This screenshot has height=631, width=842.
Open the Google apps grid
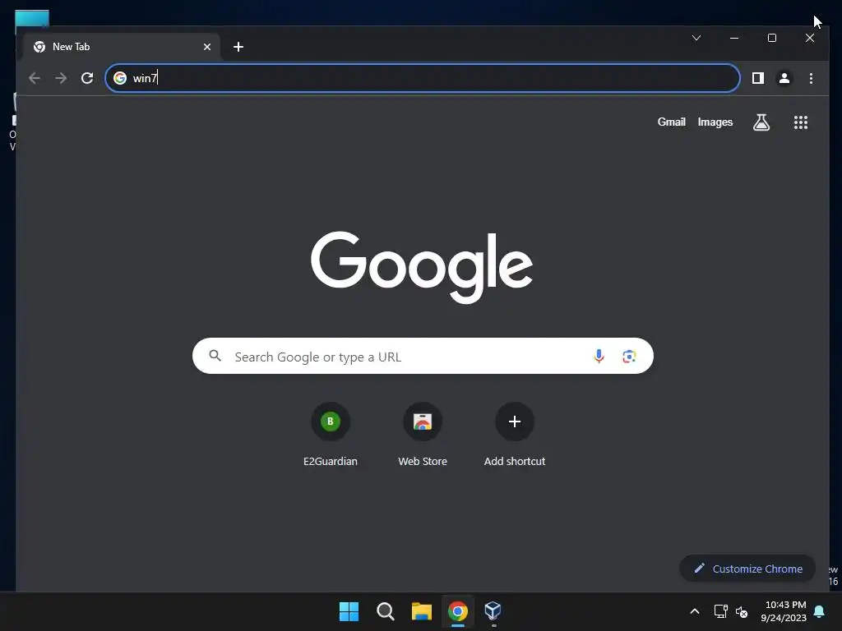pos(801,122)
